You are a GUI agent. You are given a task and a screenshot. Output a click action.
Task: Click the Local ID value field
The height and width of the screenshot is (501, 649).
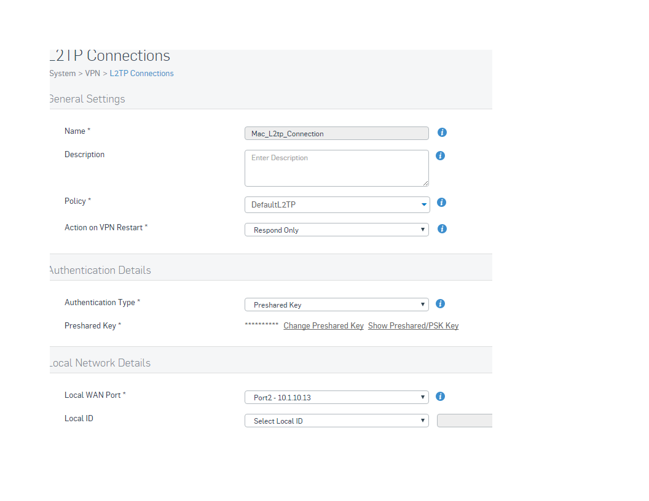[x=465, y=421]
